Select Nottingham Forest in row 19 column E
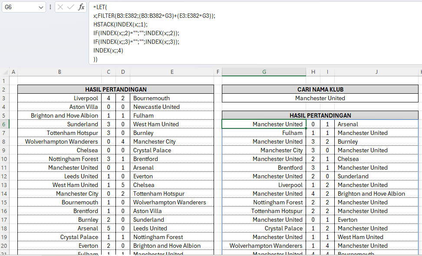Viewport: 422px width, 256px height. pyautogui.click(x=172, y=237)
